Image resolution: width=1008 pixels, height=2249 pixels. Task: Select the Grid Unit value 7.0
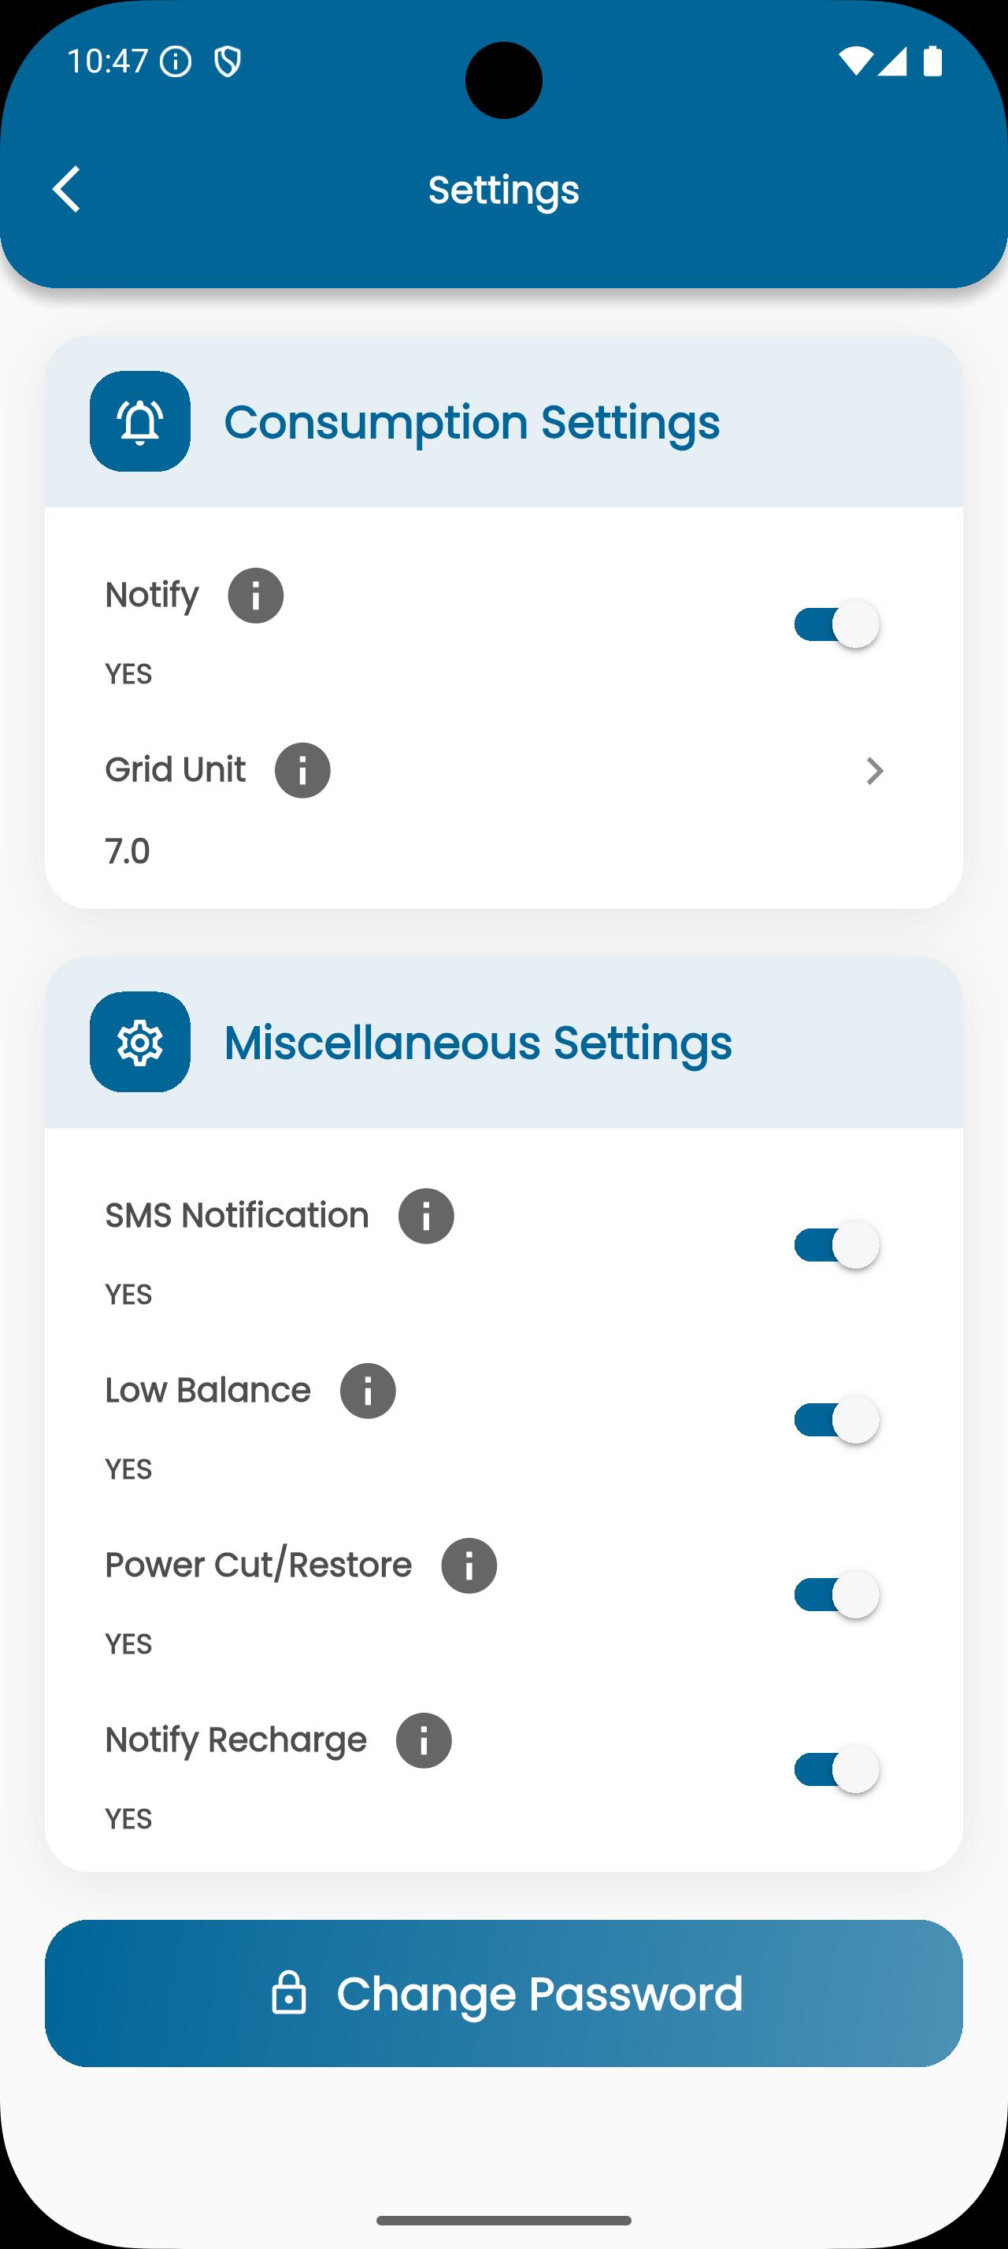point(128,851)
